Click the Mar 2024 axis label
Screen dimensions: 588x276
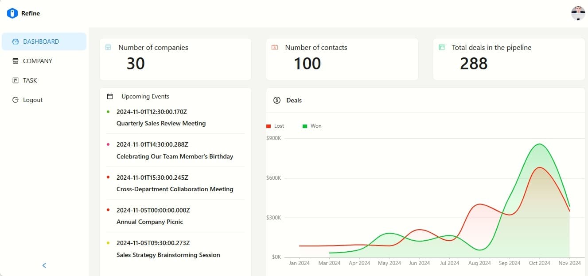coord(329,263)
